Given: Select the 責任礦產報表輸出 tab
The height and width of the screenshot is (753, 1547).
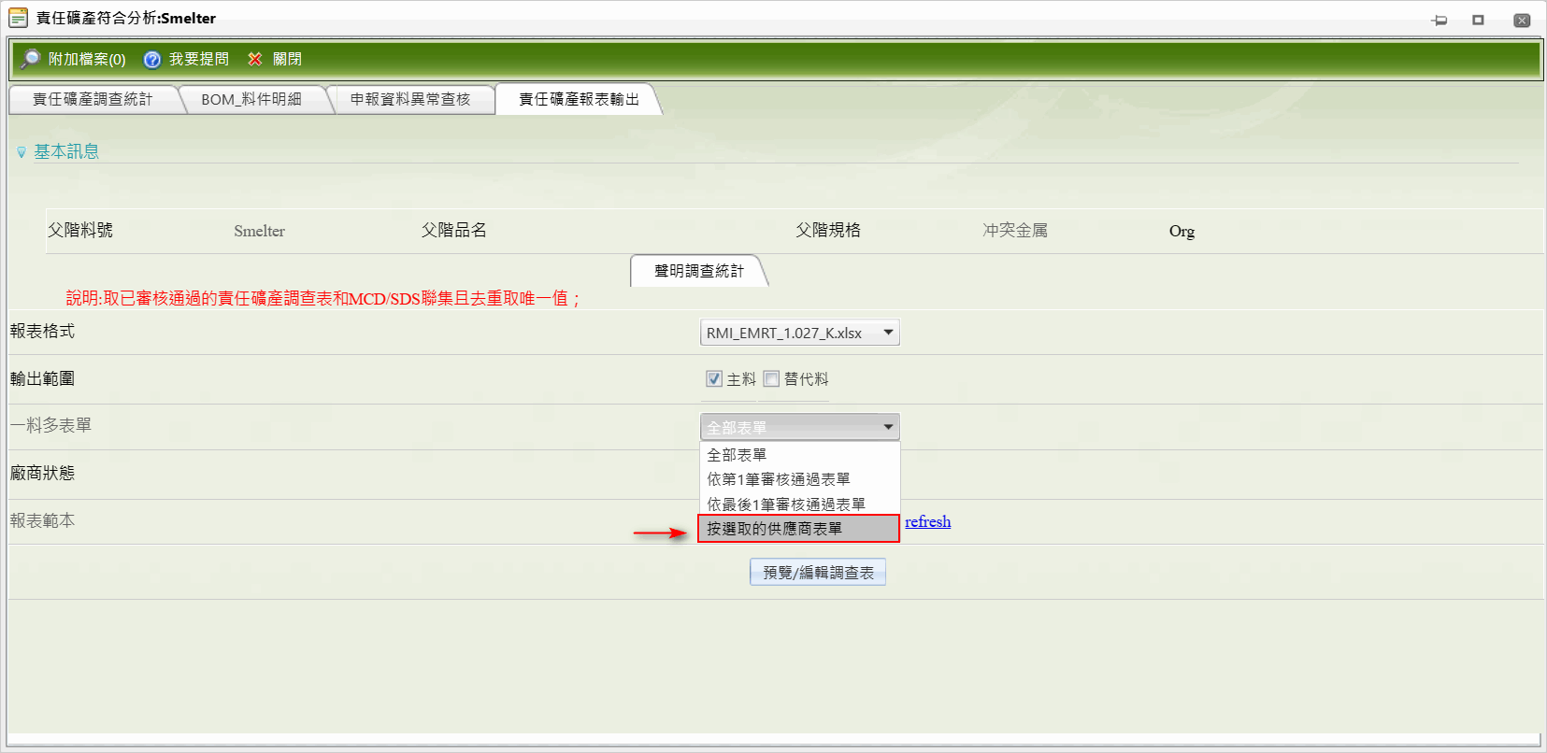Looking at the screenshot, I should (580, 99).
